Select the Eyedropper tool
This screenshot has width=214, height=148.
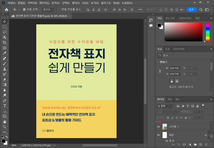[x=5, y=53]
